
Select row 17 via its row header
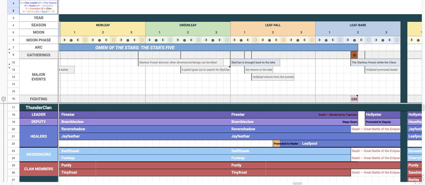13,107
